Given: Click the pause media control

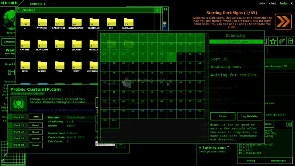Looking at the screenshot, I should 10,3.
